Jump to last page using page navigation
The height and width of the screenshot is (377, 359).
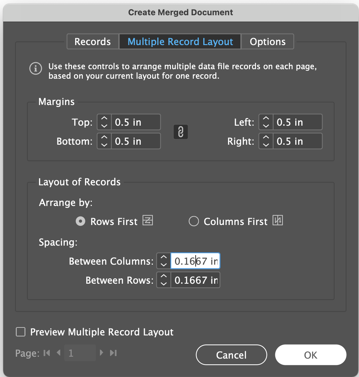click(113, 353)
